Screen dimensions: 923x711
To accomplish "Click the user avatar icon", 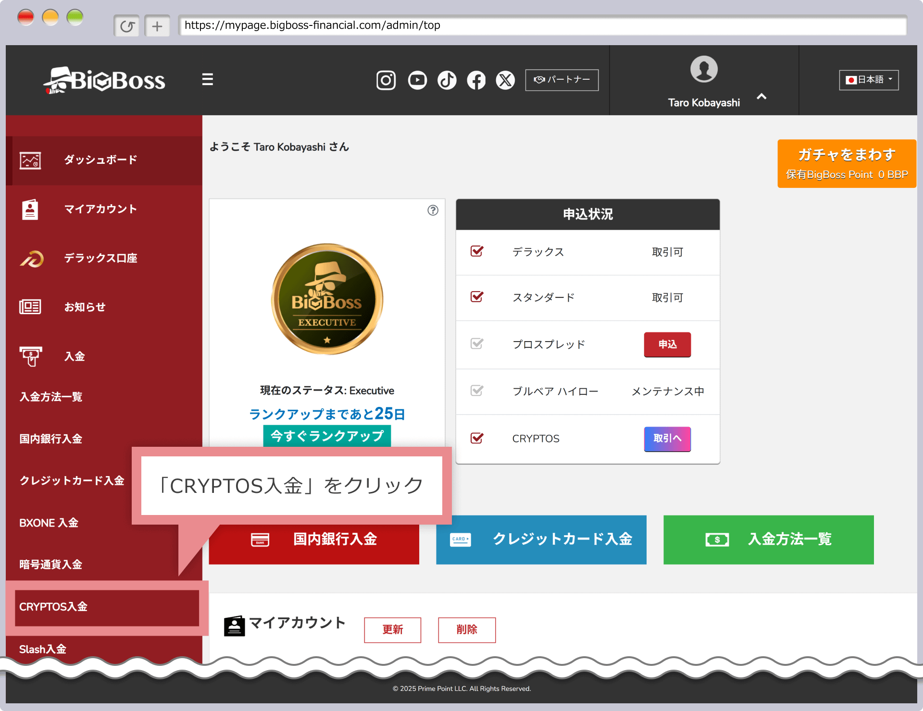I will point(703,69).
